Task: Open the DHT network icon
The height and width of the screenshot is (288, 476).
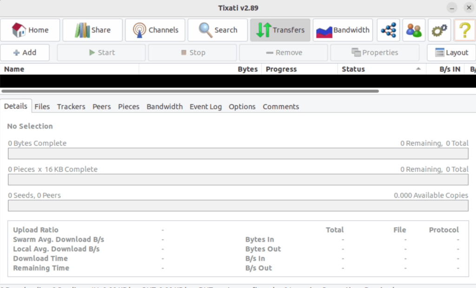Action: point(388,30)
